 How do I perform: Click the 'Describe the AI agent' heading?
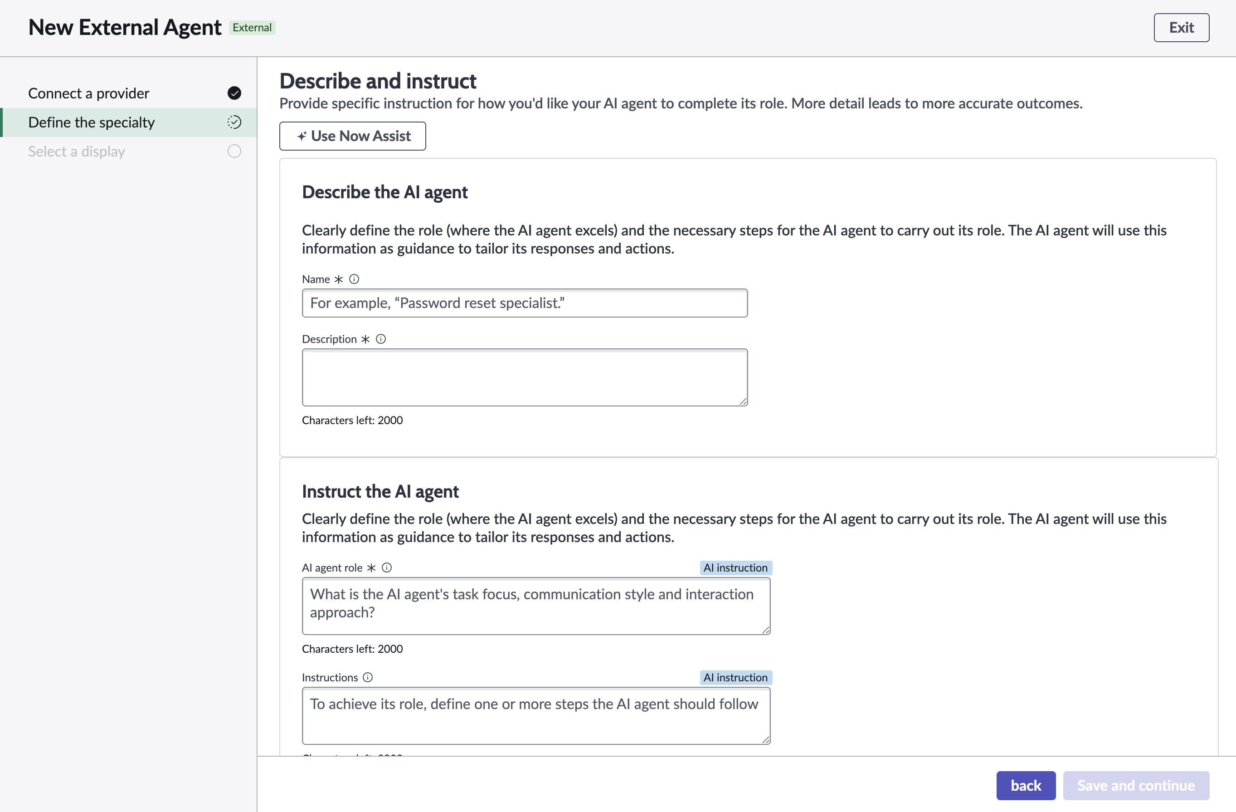(385, 192)
